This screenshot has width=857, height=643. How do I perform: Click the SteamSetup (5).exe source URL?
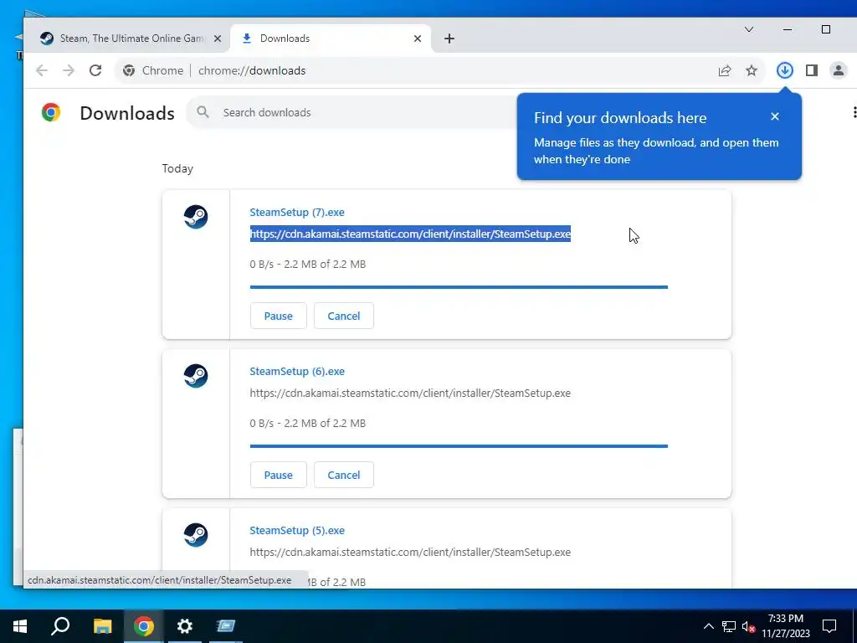pyautogui.click(x=410, y=553)
